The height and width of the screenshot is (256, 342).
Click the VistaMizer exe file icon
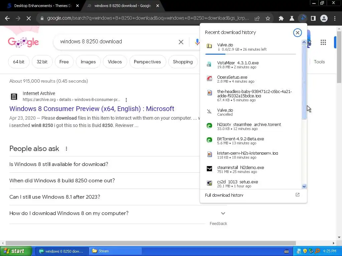pyautogui.click(x=209, y=64)
